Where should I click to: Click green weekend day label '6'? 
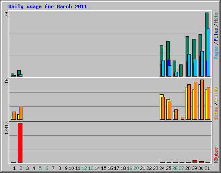(x=47, y=168)
